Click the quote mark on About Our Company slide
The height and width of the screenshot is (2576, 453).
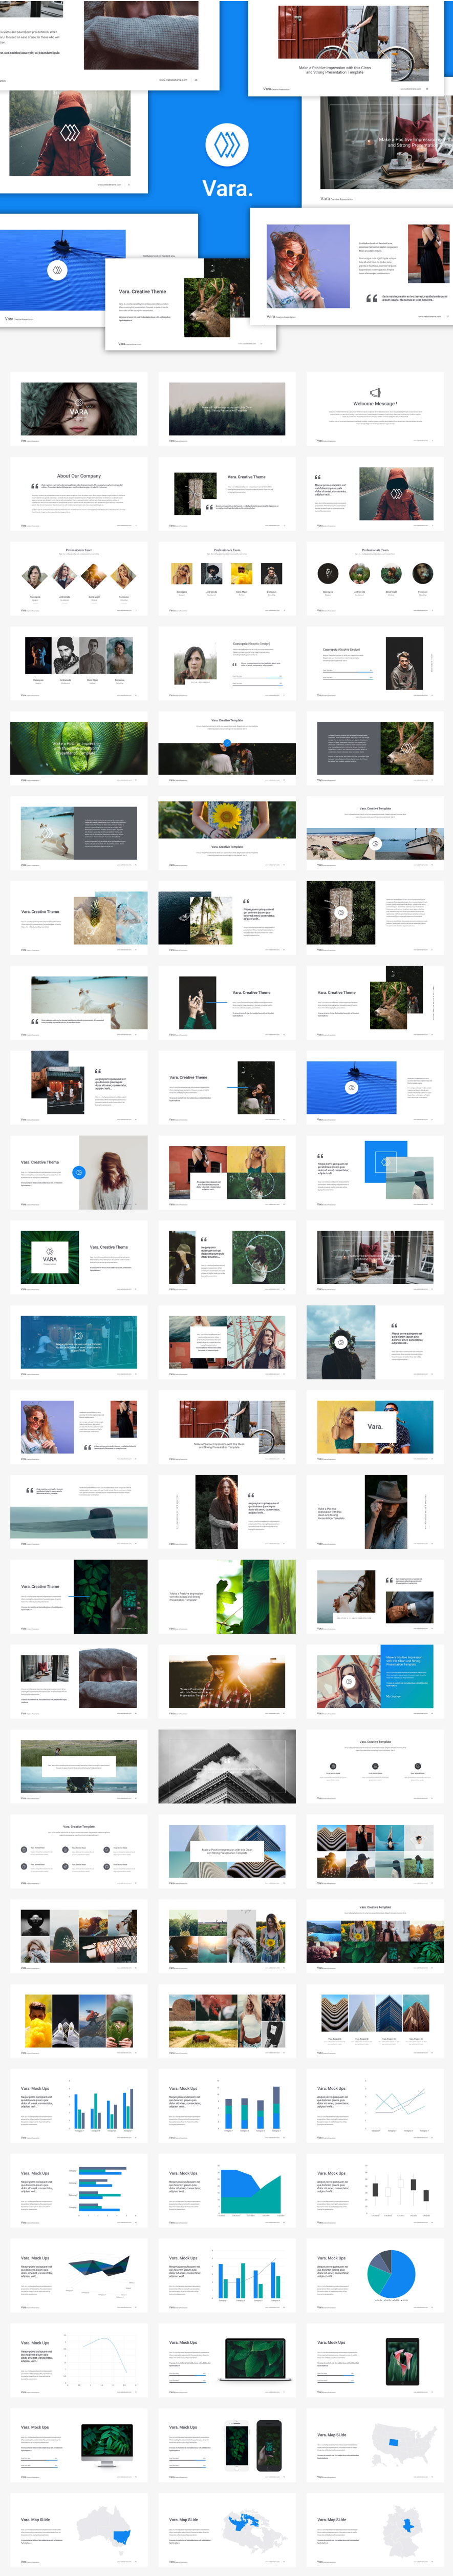click(34, 486)
